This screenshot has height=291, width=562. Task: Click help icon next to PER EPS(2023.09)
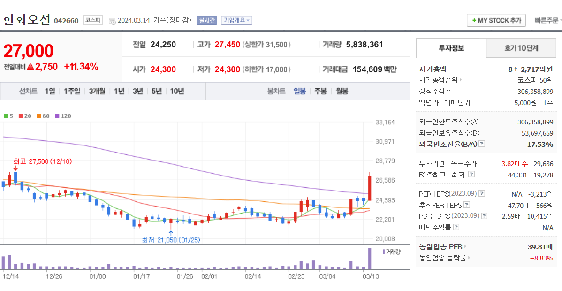point(482,193)
